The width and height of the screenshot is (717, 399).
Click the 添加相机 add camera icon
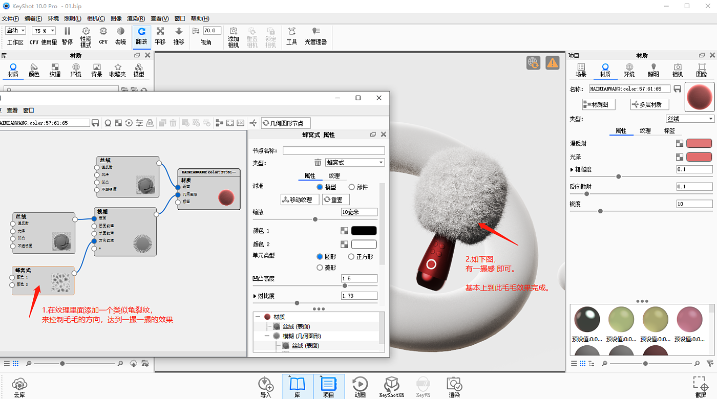234,37
